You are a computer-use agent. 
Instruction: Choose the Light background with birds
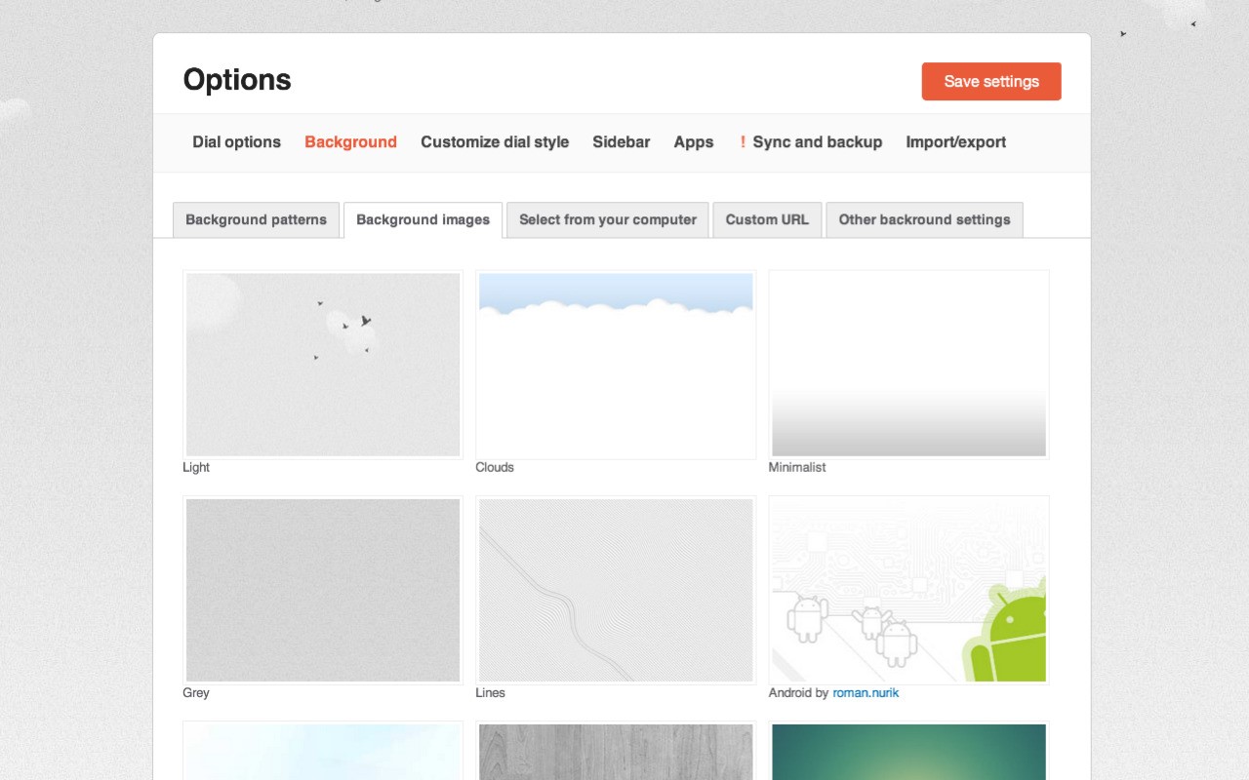[x=323, y=365]
